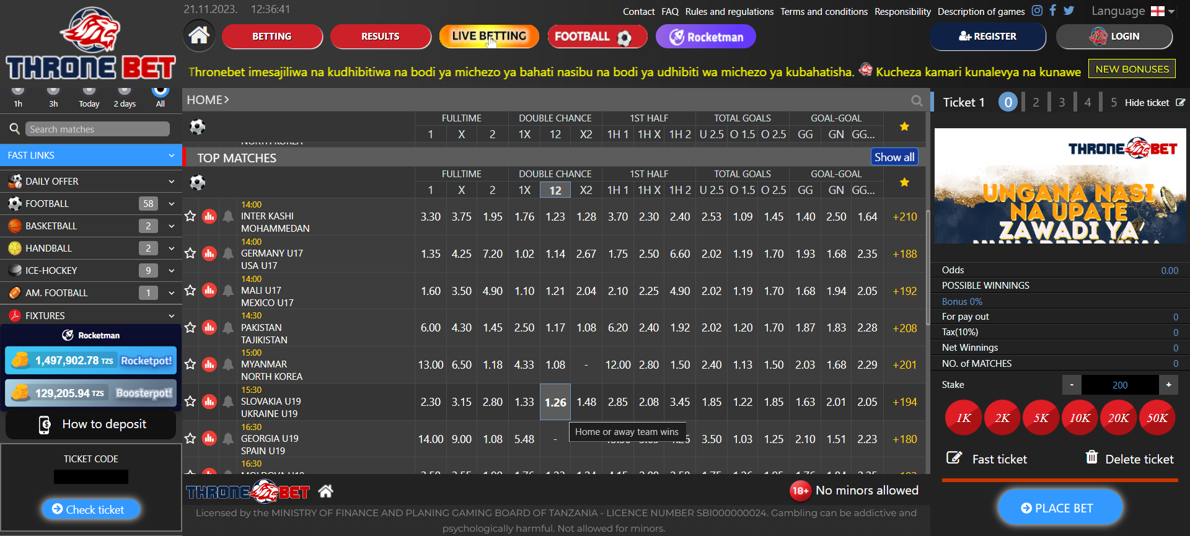Select 1.26 odds for Slovakia U19 double chance
1190x536 pixels.
(555, 402)
